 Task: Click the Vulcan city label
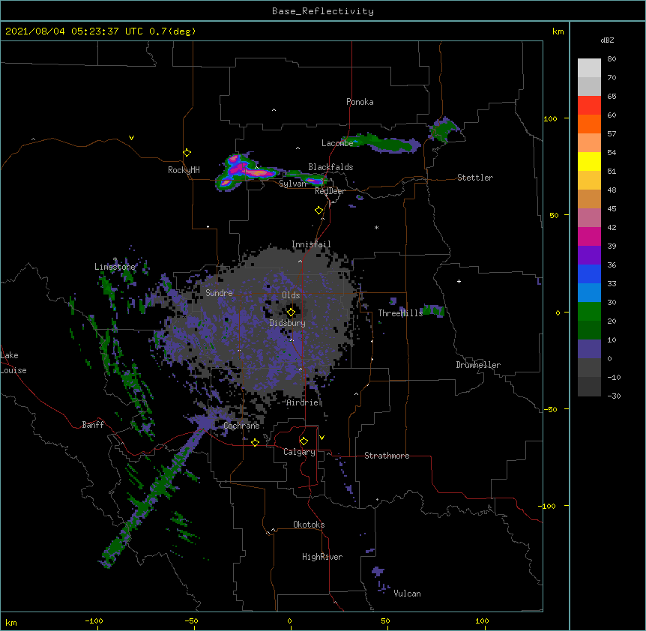point(407,594)
